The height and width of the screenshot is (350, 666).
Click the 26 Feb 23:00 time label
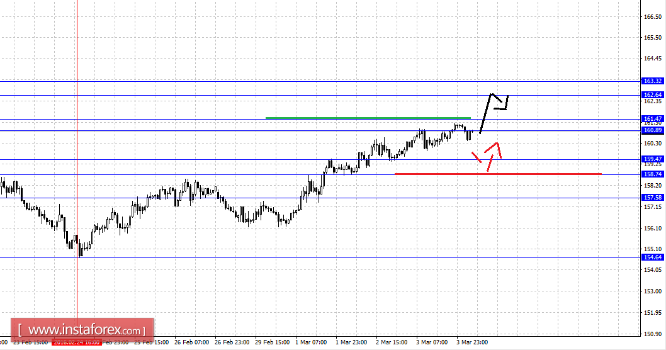pyautogui.click(x=232, y=342)
